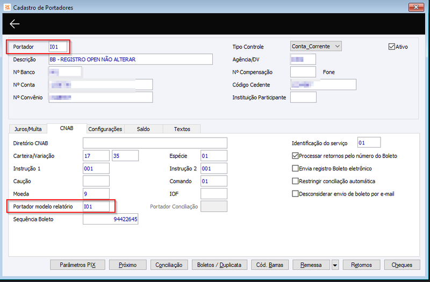
Task: Click the Instrução 2 field
Action: [214, 168]
